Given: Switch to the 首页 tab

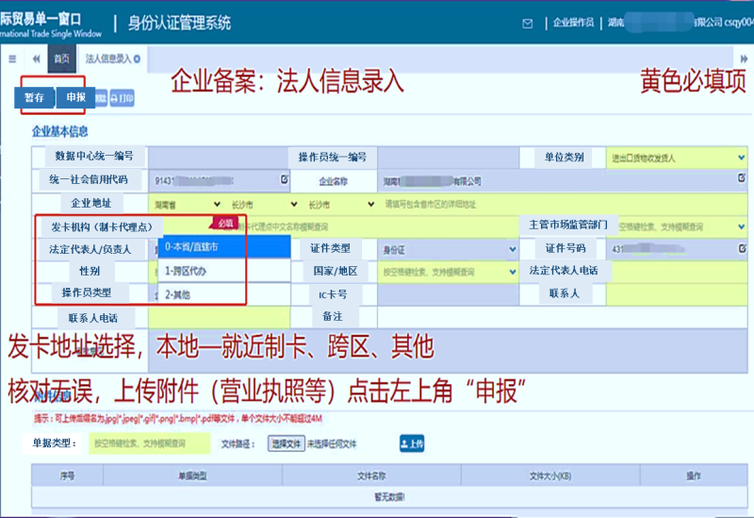Looking at the screenshot, I should [61, 58].
